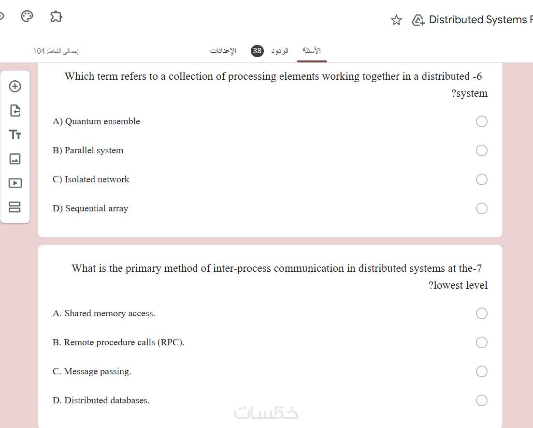Select the Parallel system radio button
This screenshot has width=533, height=428.
coord(482,150)
